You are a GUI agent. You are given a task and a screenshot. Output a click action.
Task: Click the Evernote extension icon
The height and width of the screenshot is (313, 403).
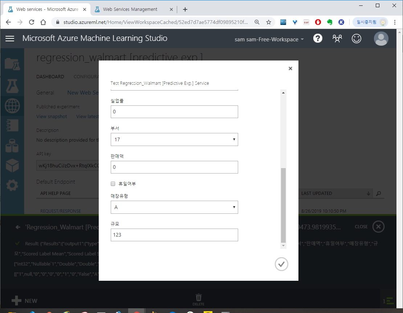click(330, 22)
